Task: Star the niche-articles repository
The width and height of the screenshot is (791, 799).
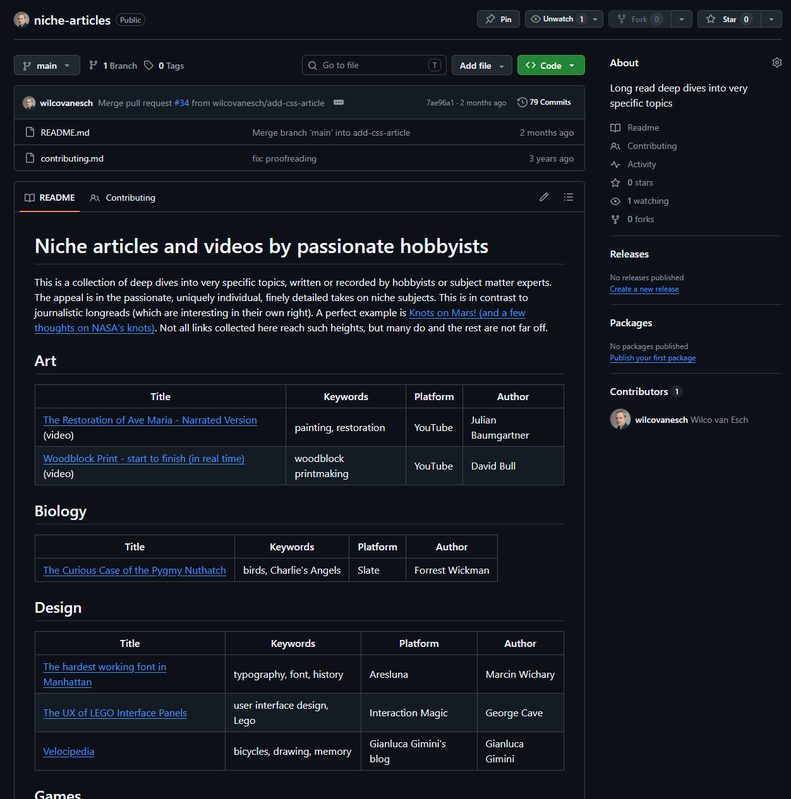Action: tap(729, 19)
